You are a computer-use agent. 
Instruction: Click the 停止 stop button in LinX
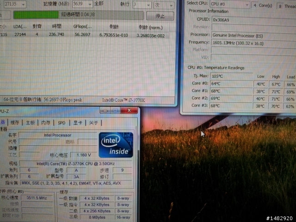pos(160,16)
